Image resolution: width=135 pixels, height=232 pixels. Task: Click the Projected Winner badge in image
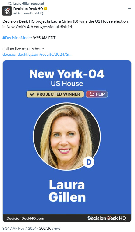(55, 94)
